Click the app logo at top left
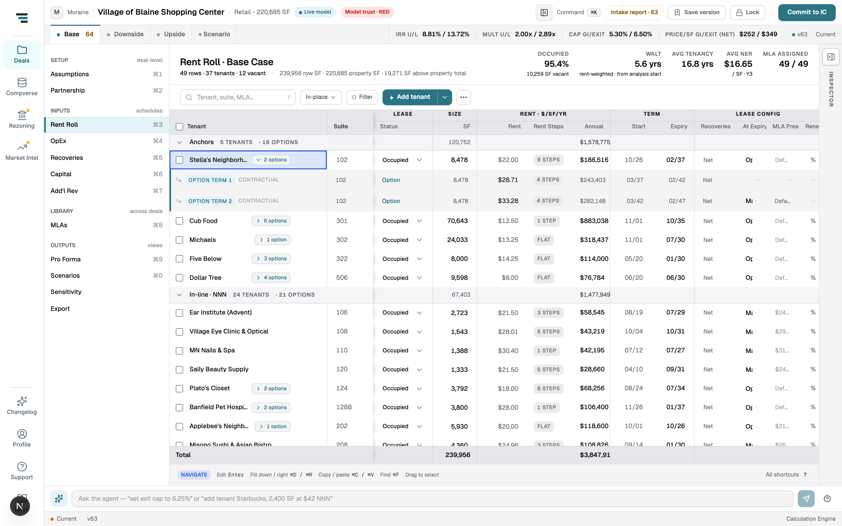Image resolution: width=842 pixels, height=526 pixels. click(x=22, y=18)
